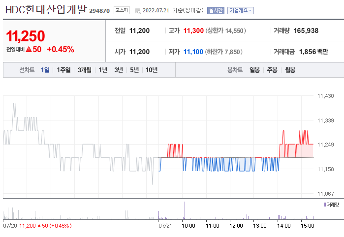Click the stock code 294870
Image resolution: width=344 pixels, height=237 pixels.
pyautogui.click(x=99, y=11)
